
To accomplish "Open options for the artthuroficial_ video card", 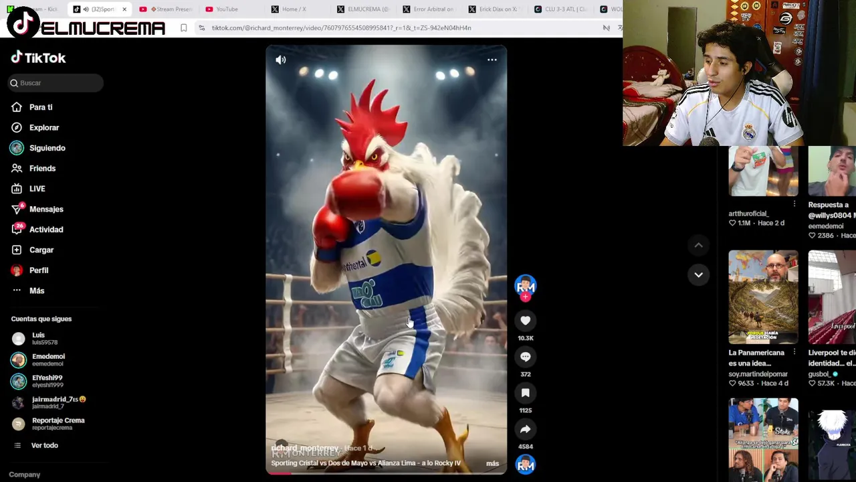I will (794, 204).
